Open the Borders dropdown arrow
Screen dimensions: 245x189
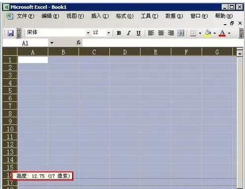click(x=200, y=33)
